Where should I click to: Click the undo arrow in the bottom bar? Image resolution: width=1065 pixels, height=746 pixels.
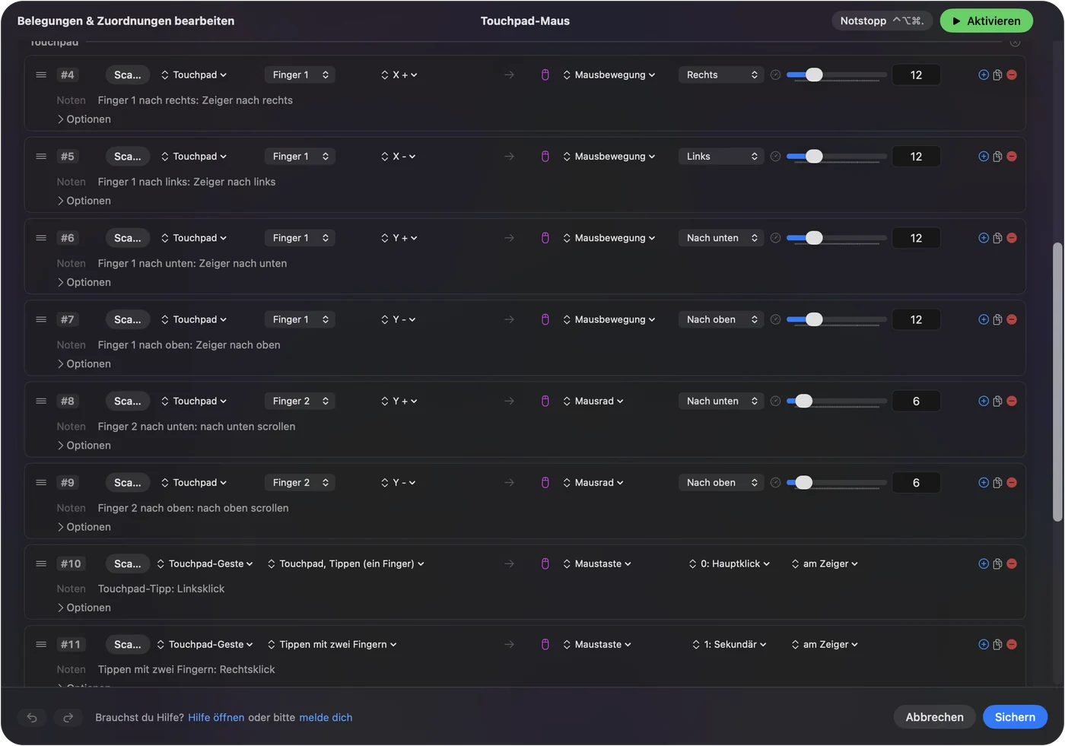pos(32,717)
